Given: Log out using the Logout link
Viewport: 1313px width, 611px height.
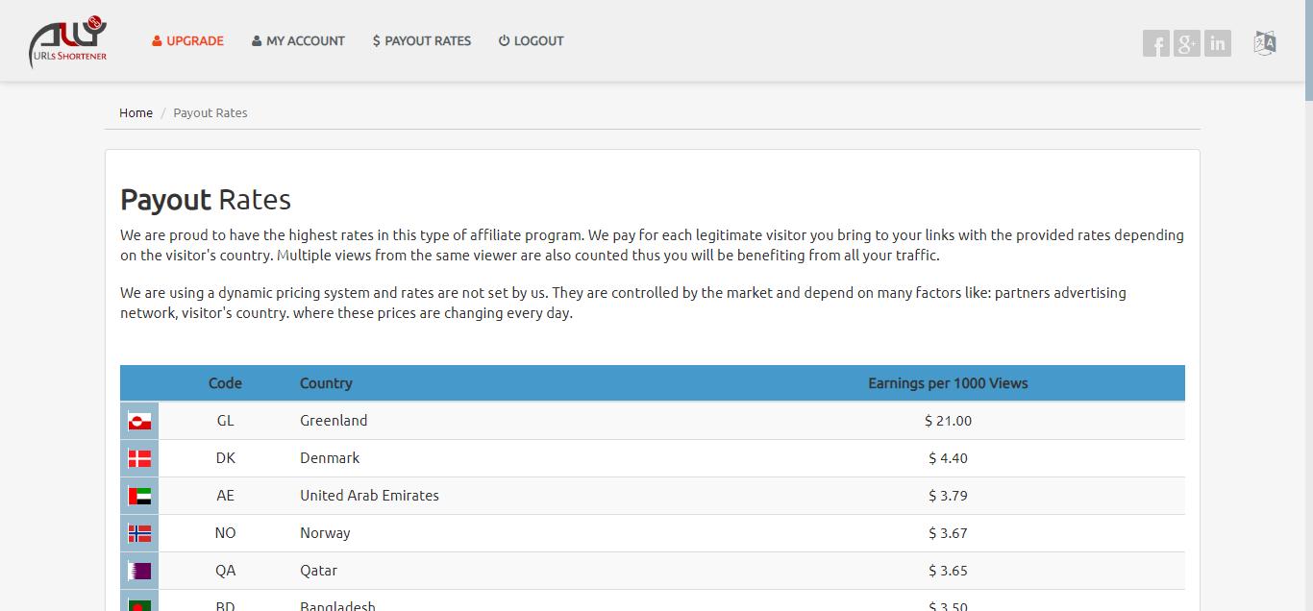Looking at the screenshot, I should click(x=531, y=41).
